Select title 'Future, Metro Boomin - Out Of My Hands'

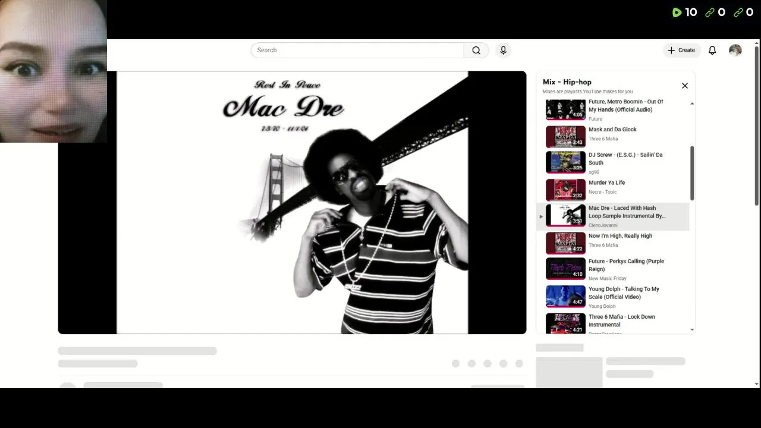[x=625, y=106]
